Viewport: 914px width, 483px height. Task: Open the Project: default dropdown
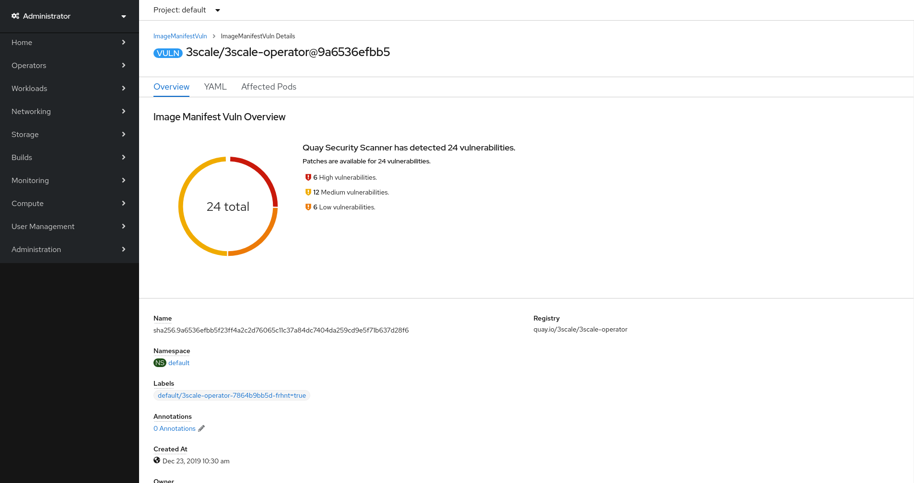187,10
